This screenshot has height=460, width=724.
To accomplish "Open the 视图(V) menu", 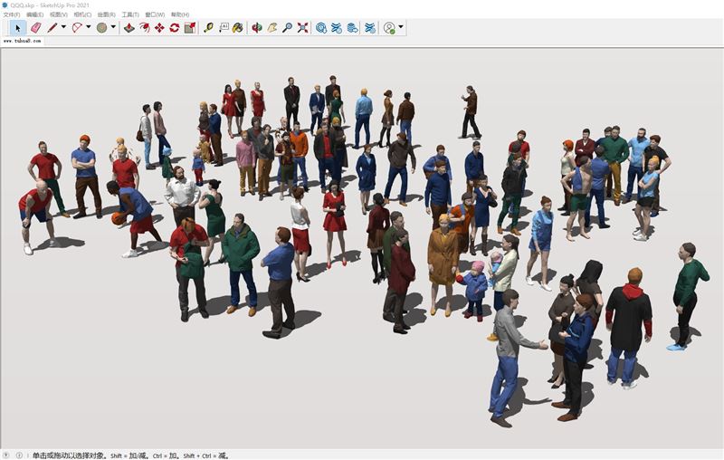I will coord(59,14).
